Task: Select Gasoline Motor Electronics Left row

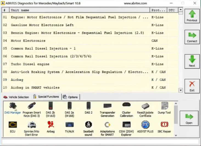Action: pos(90,25)
